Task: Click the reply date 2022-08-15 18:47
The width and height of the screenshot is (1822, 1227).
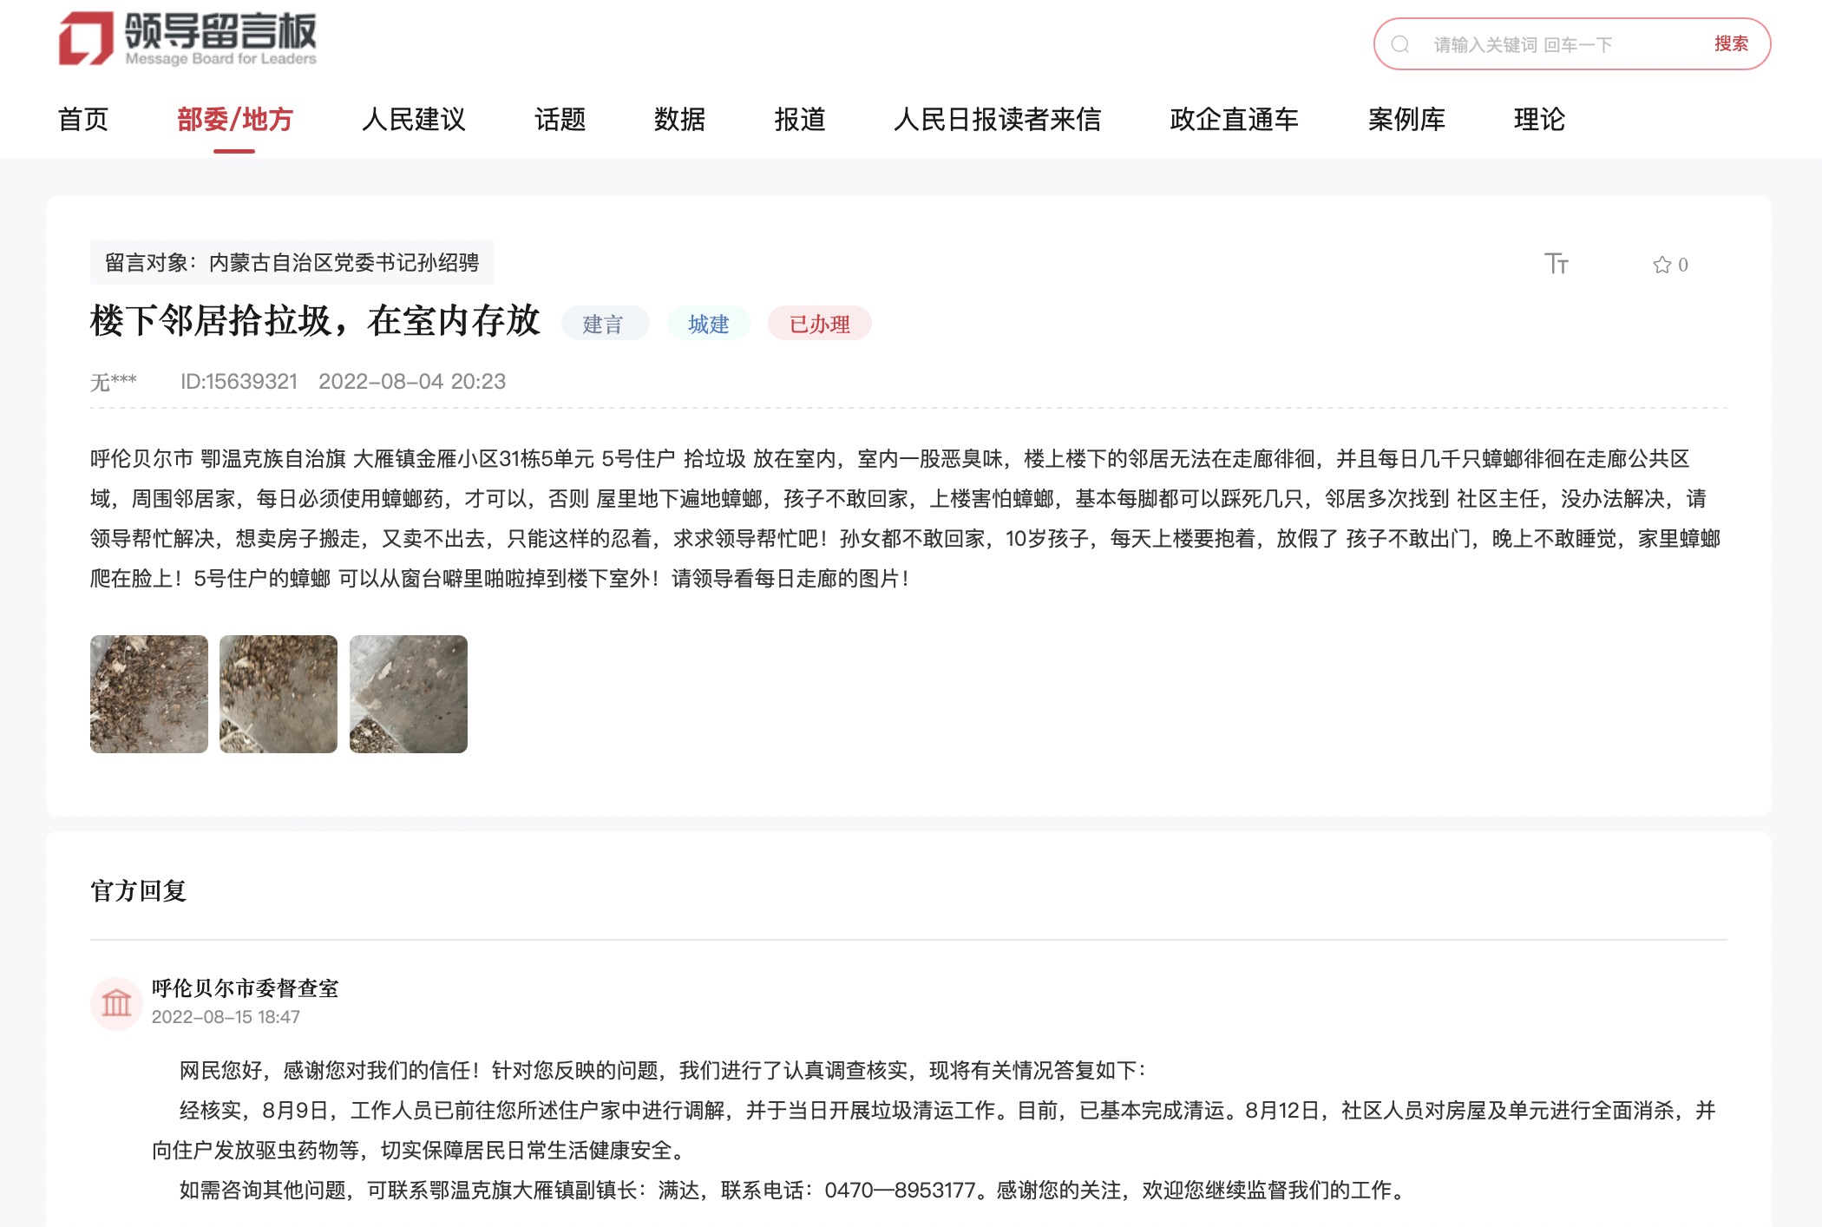Action: pos(226,1017)
